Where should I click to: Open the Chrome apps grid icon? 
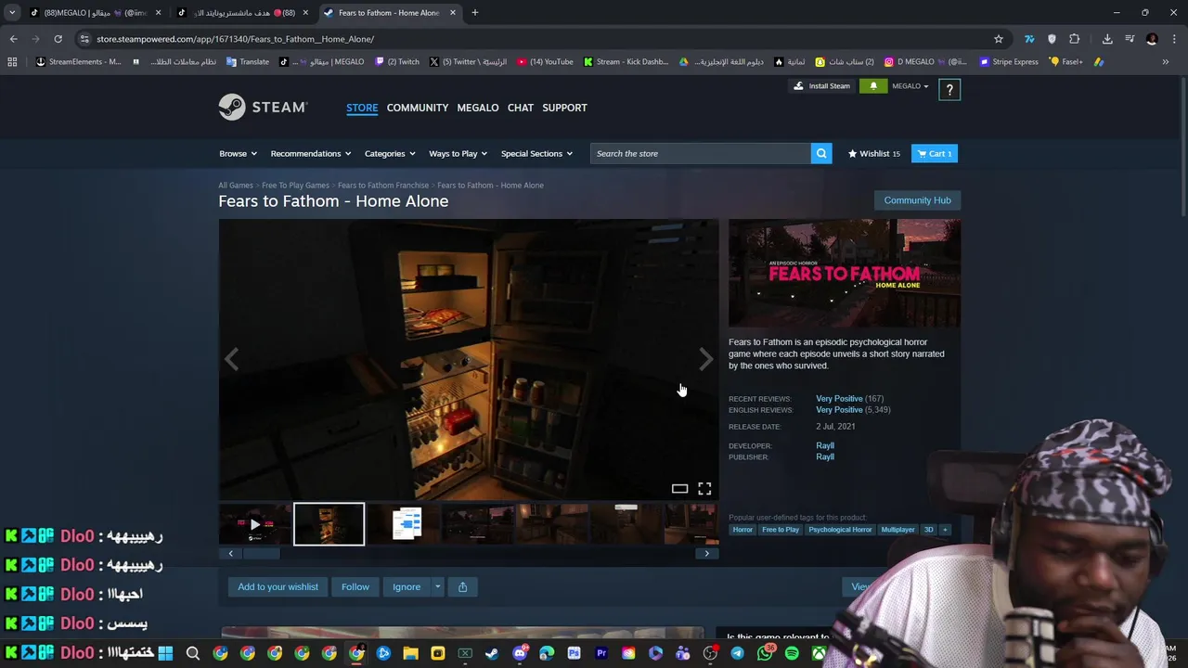(12, 62)
